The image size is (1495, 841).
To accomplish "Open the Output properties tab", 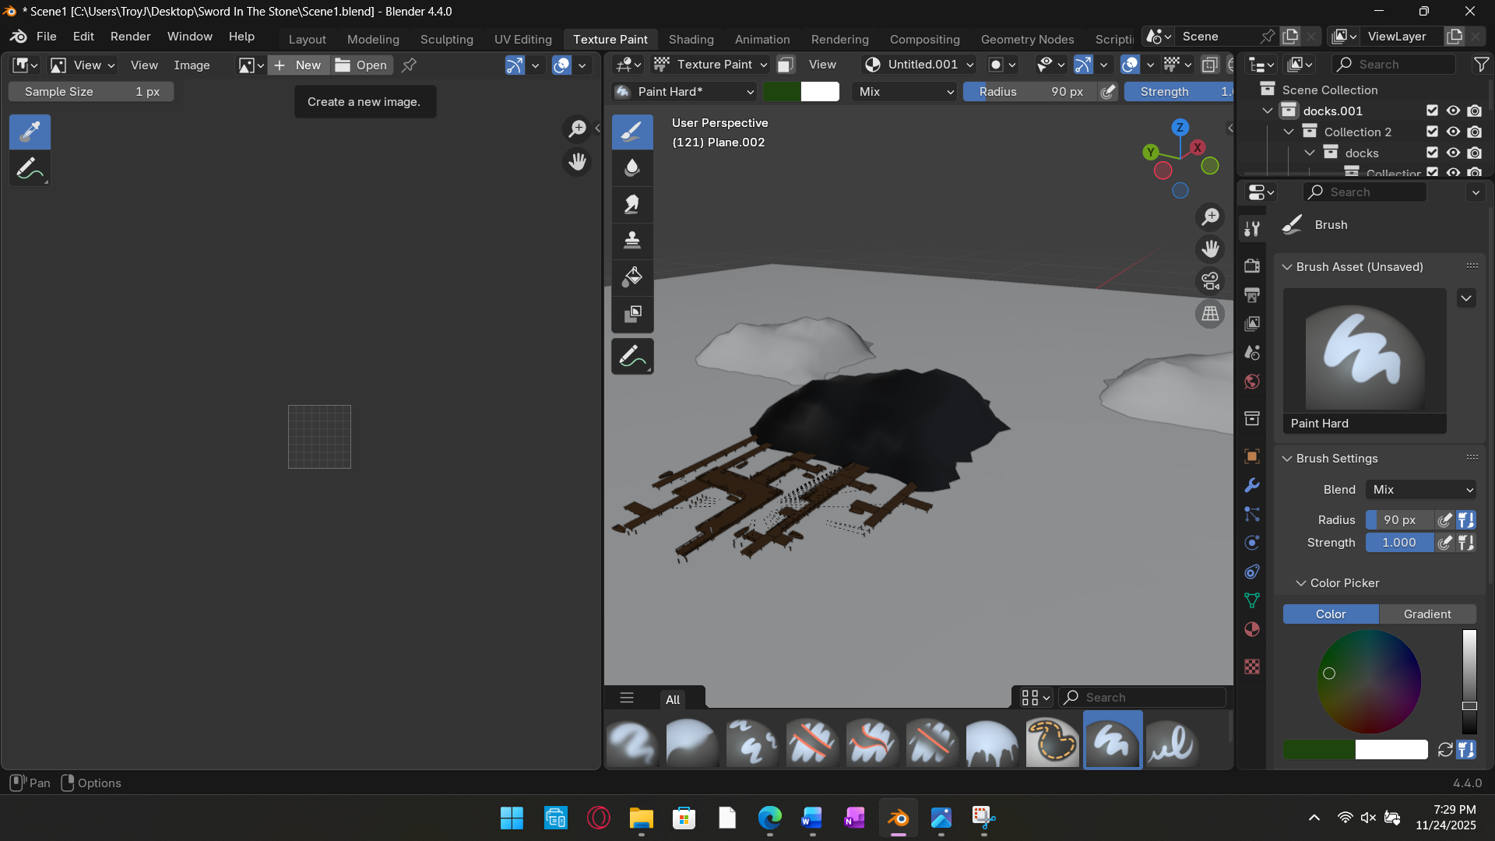I will 1252,294.
